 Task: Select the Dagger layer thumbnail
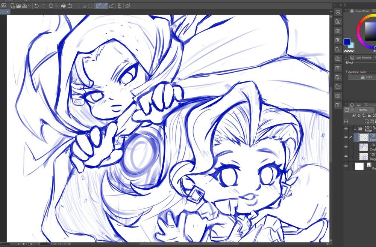pyautogui.click(x=363, y=156)
